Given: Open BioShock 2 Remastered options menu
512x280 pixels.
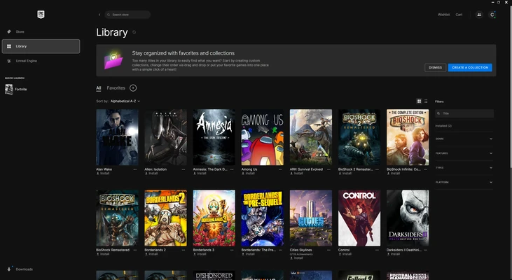Looking at the screenshot, I should point(377,169).
